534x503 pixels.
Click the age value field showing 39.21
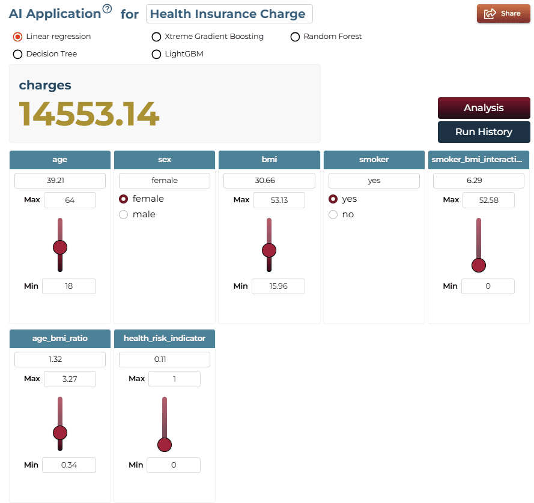click(x=60, y=181)
